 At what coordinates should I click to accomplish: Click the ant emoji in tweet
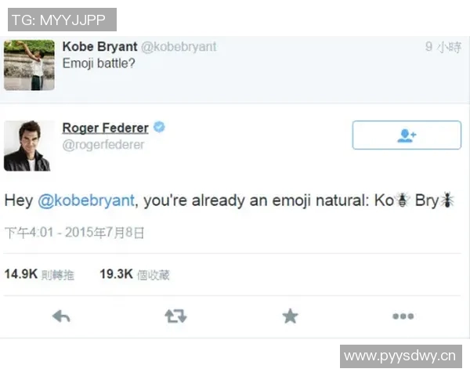click(447, 200)
